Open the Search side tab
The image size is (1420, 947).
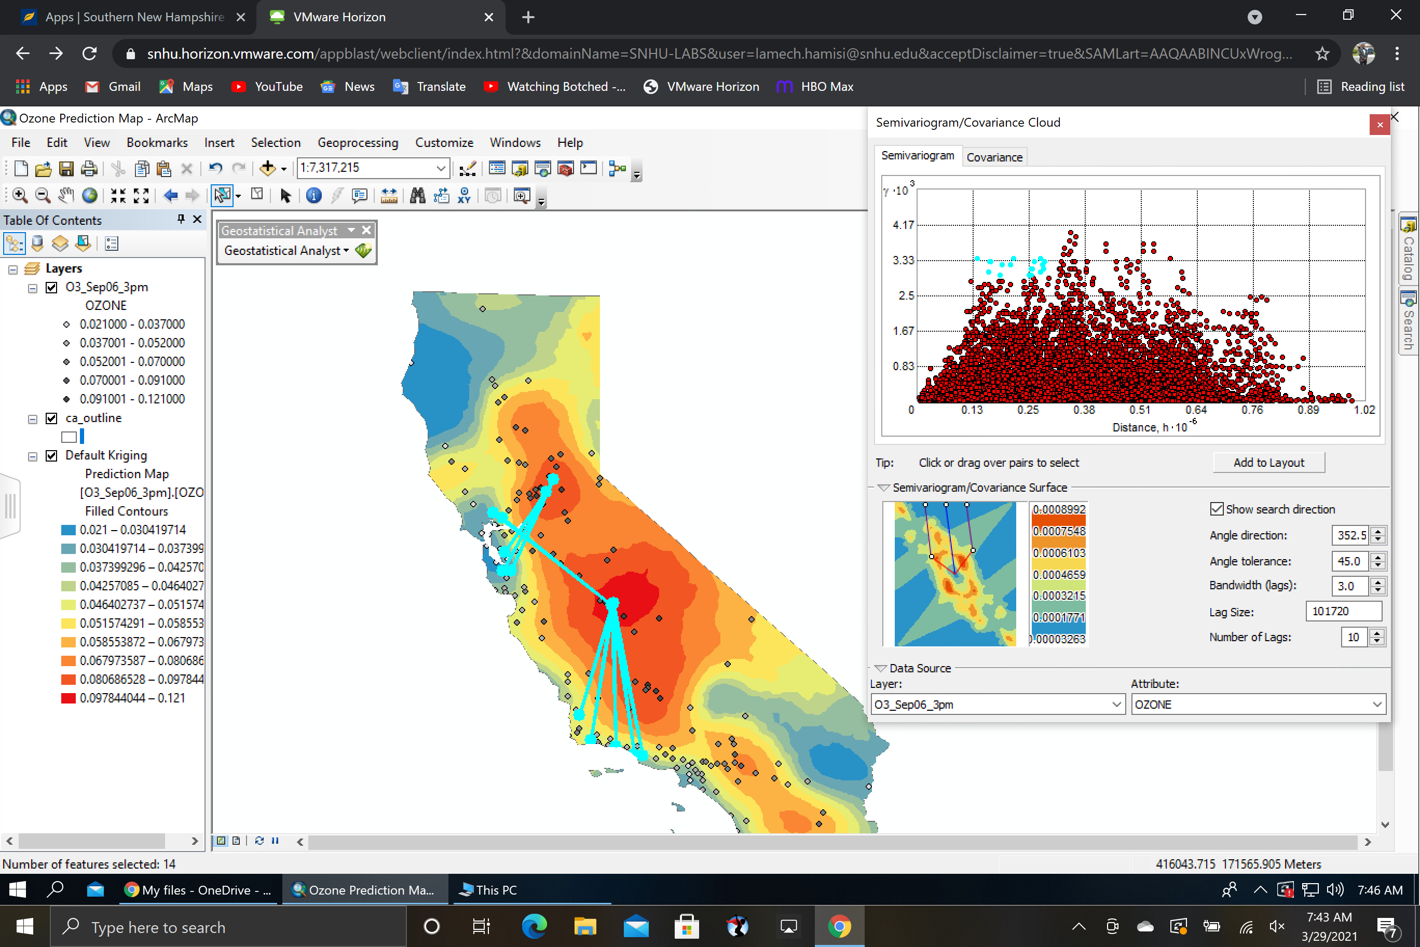click(1409, 320)
